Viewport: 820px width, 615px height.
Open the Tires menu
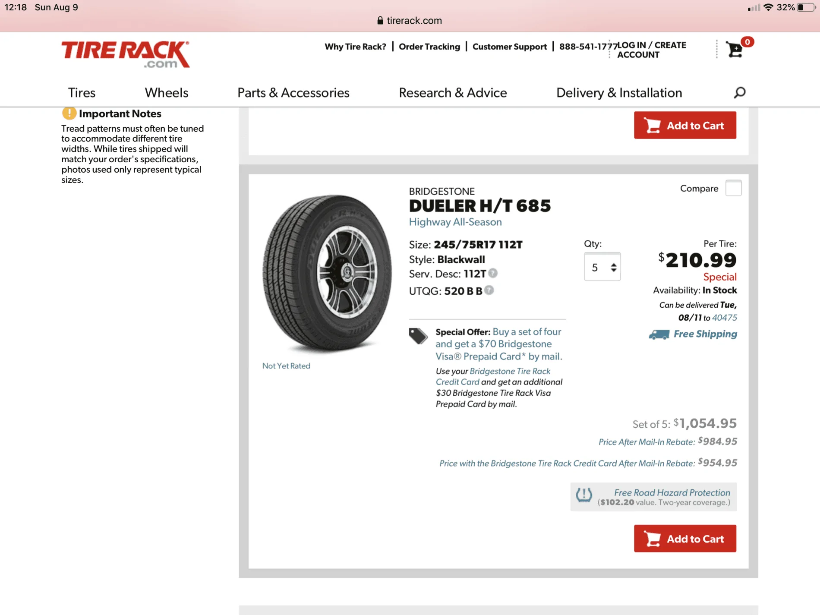(82, 93)
